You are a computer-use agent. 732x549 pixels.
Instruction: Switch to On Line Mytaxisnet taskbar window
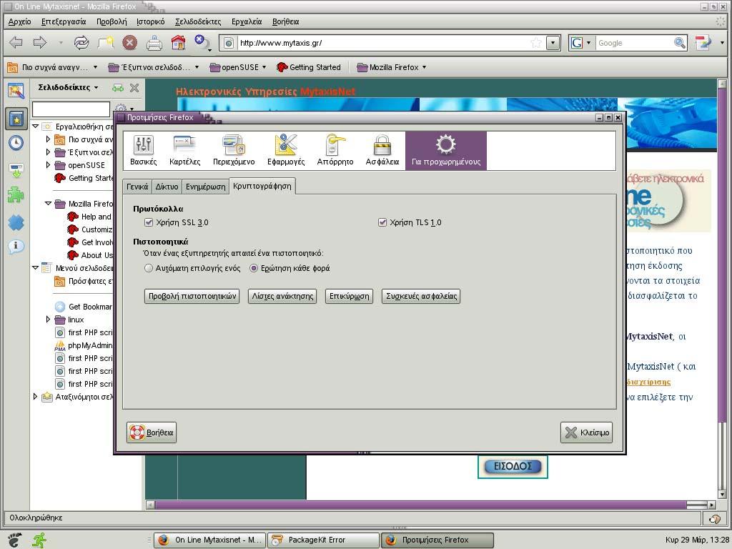(209, 540)
